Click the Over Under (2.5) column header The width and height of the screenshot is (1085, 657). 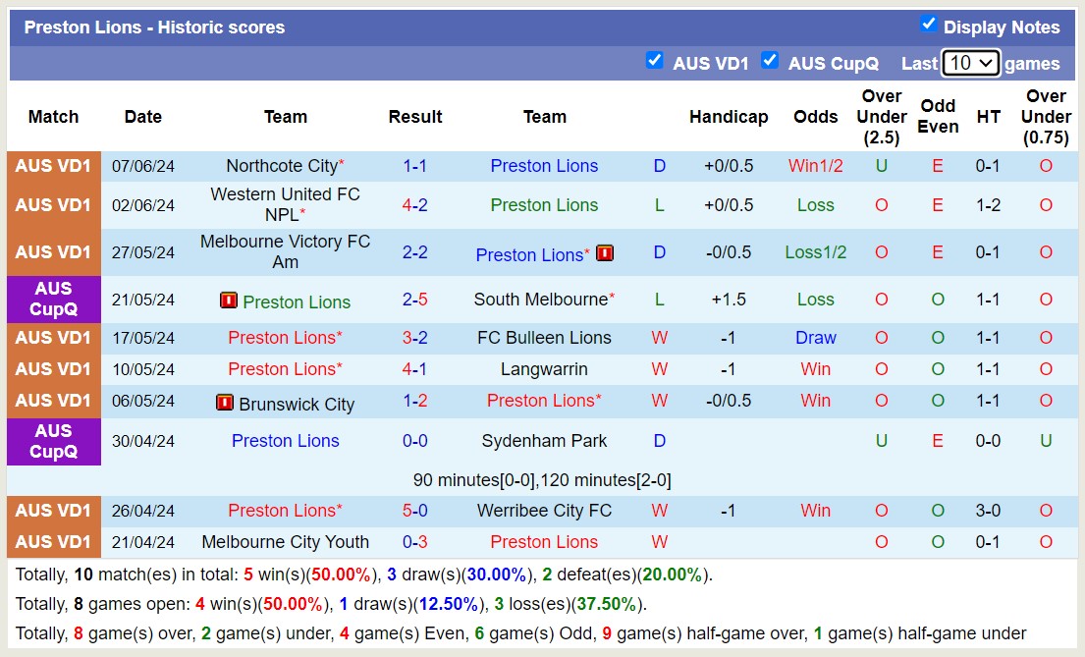coord(881,117)
